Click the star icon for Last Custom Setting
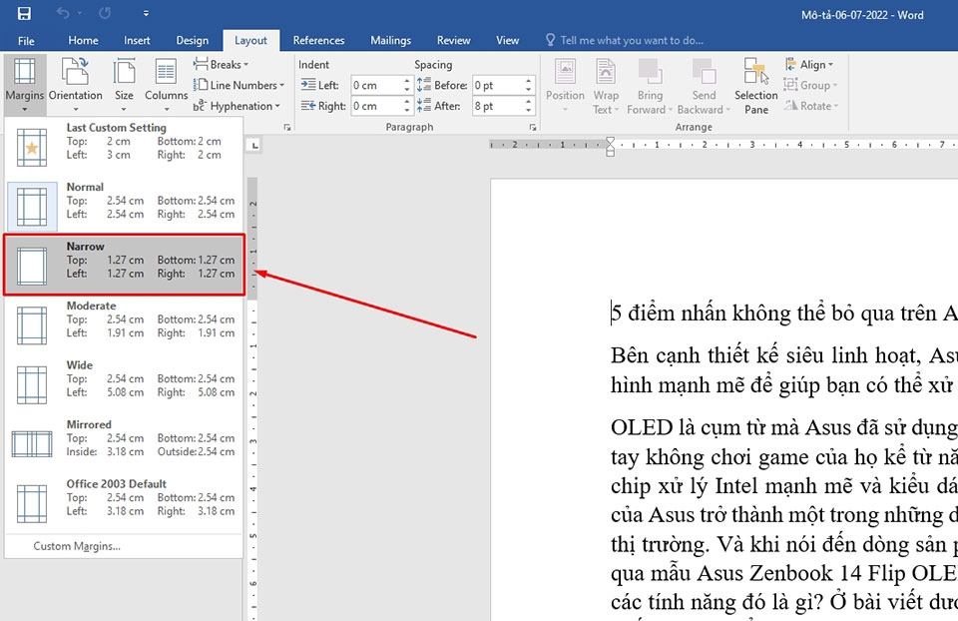The width and height of the screenshot is (958, 621). point(32,148)
